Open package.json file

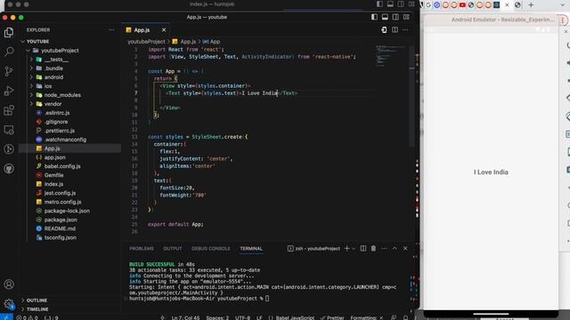[x=61, y=220]
